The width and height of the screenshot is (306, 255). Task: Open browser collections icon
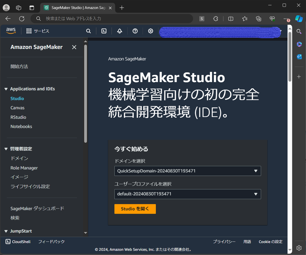coord(259,19)
